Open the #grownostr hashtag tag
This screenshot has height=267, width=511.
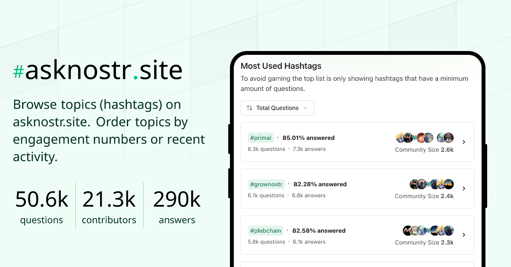point(266,184)
